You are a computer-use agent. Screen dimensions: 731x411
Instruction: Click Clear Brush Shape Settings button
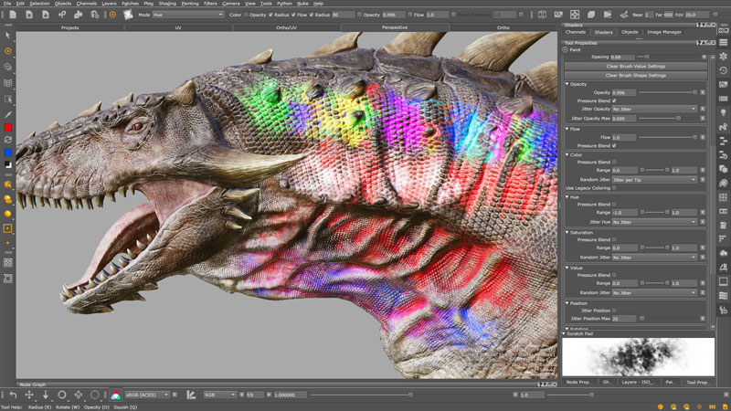click(635, 76)
